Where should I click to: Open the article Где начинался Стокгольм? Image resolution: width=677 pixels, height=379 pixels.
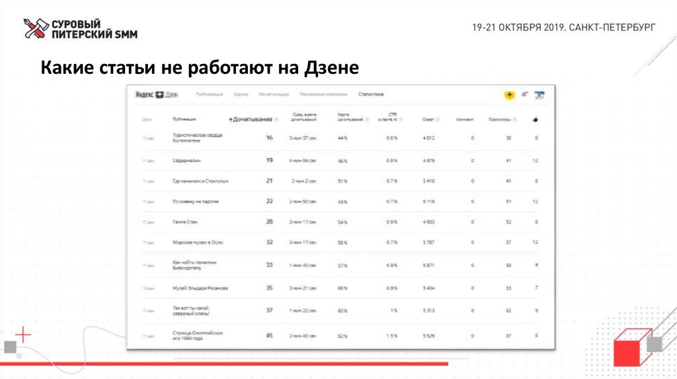[200, 181]
